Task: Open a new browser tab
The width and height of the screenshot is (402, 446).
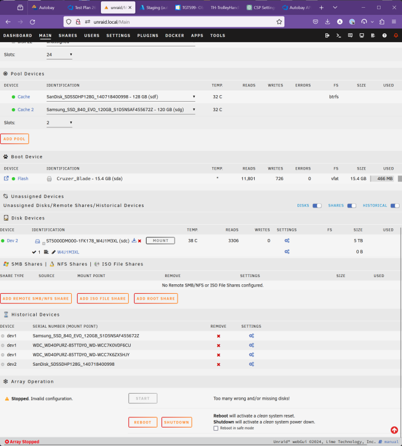Action: 321,7
